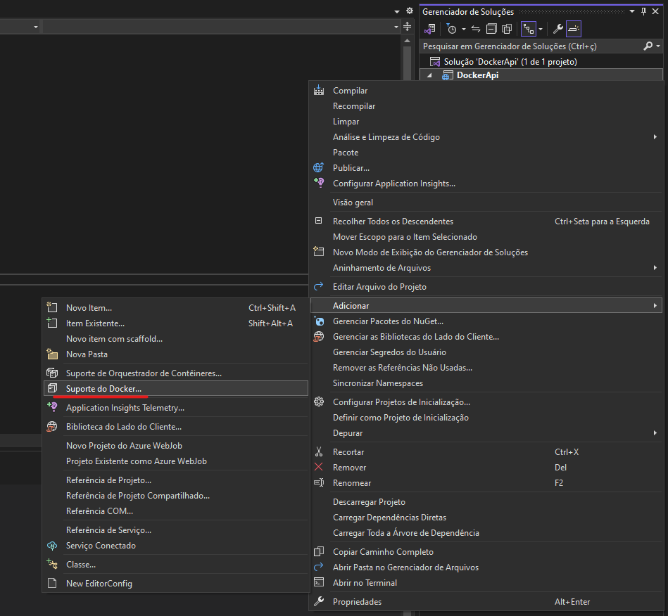Choose Compilar from context menu

tap(486, 91)
